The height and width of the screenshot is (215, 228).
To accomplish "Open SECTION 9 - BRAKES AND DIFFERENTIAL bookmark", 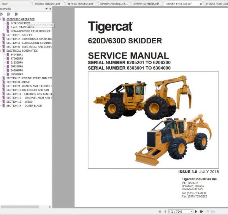I will pos(29,86).
